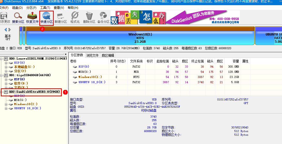Click the NTFS file system cell

click(x=136, y=77)
